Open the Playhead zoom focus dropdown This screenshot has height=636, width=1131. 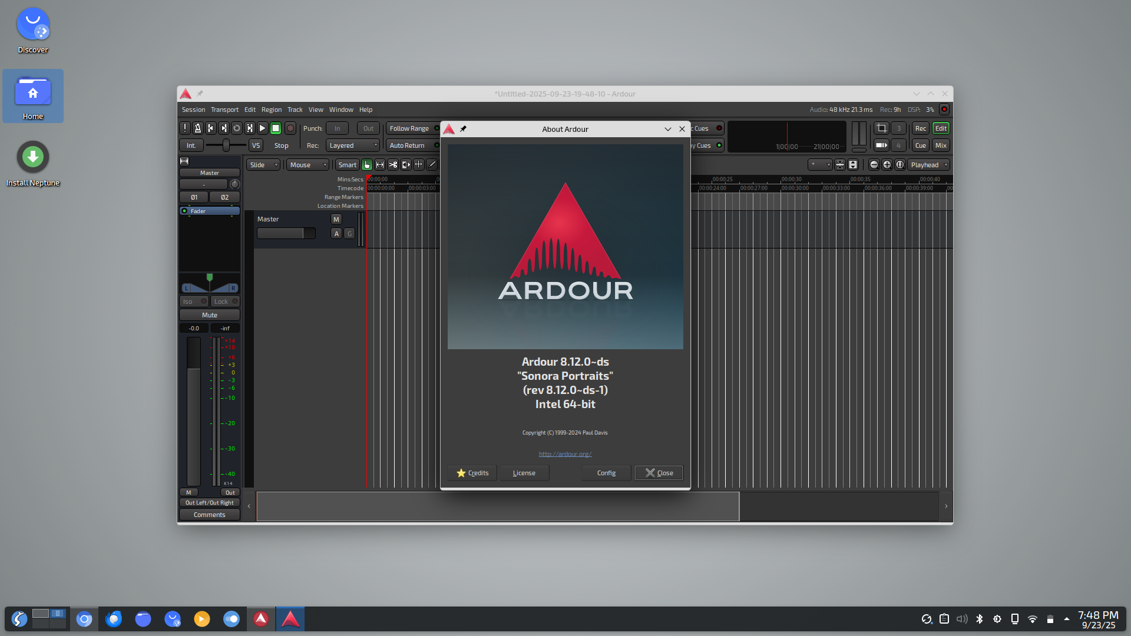929,165
